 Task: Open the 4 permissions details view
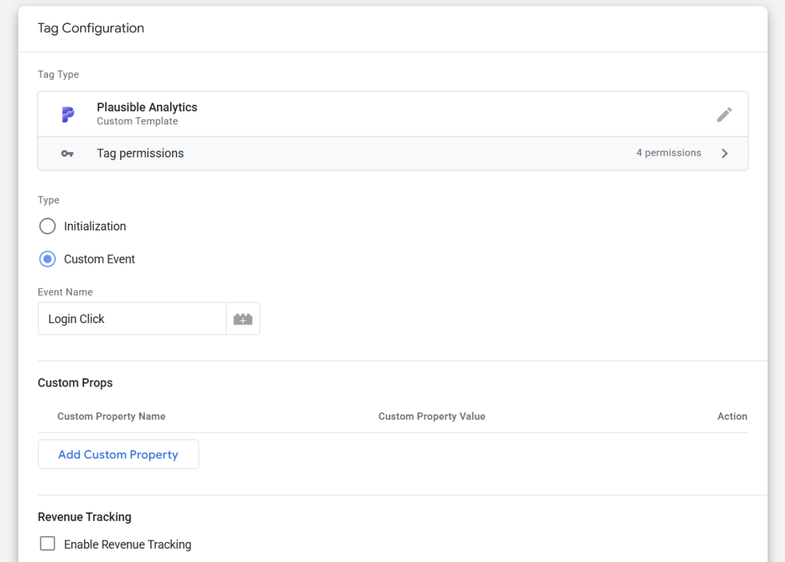coord(668,153)
